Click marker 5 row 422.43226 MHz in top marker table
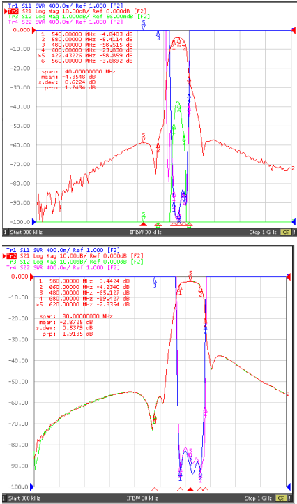This screenshot has width=297, height=504. coord(86,56)
